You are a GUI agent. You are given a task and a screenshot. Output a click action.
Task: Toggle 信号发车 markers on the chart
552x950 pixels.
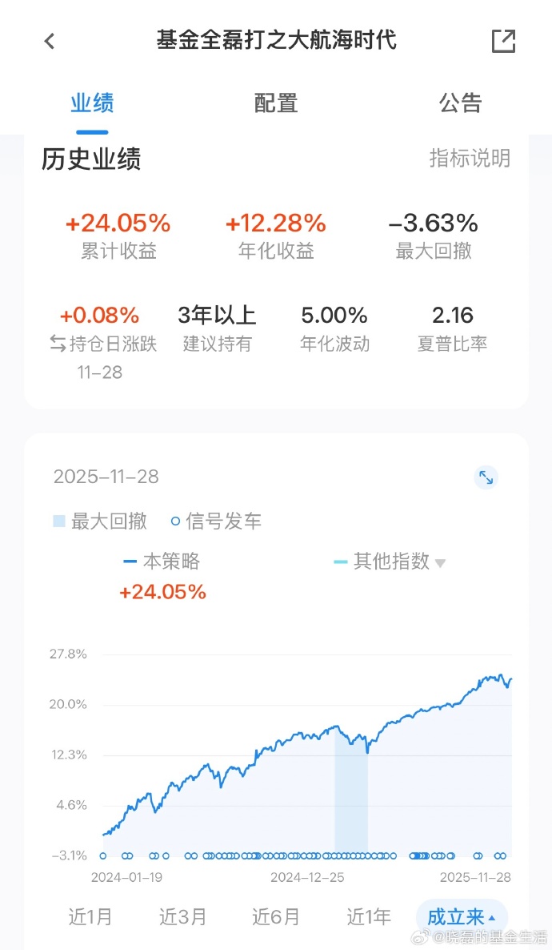pos(216,521)
